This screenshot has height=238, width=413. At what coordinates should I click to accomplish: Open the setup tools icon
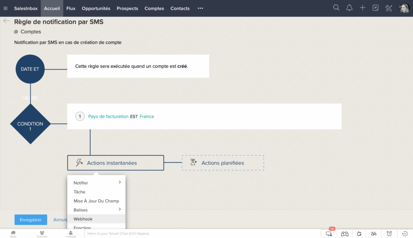click(389, 8)
